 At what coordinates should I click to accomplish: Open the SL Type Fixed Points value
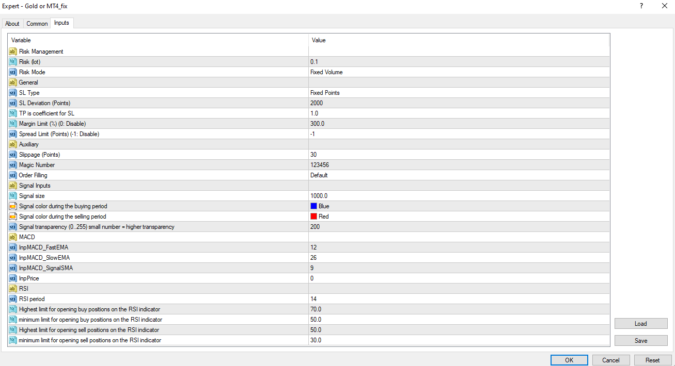[325, 93]
